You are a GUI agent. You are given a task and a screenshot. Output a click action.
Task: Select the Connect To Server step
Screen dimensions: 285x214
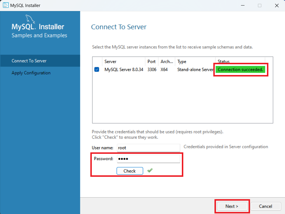point(40,61)
